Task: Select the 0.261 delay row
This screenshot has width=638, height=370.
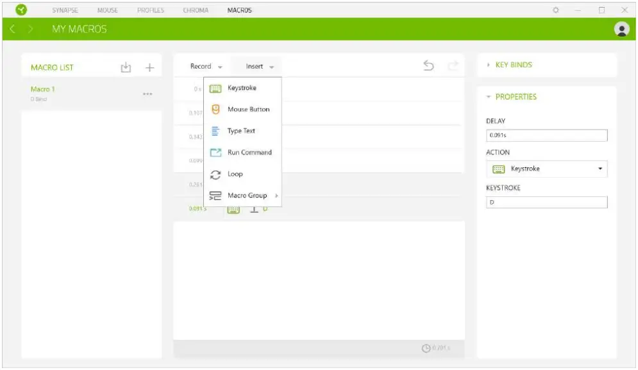Action: pyautogui.click(x=319, y=185)
